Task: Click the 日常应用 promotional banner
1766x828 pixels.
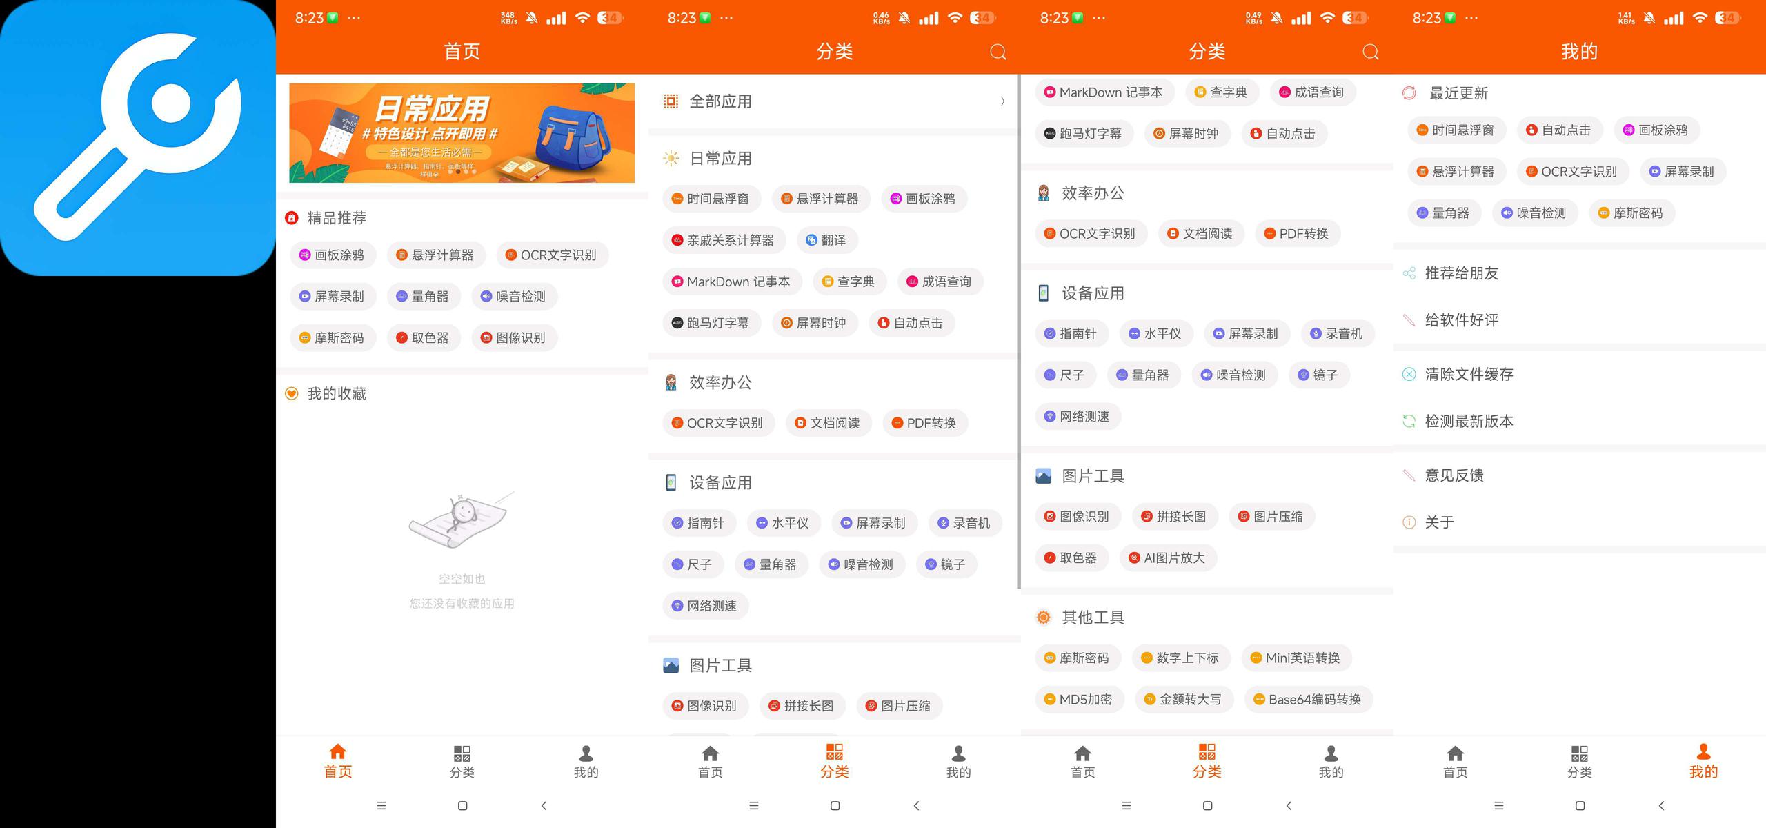Action: click(x=462, y=133)
